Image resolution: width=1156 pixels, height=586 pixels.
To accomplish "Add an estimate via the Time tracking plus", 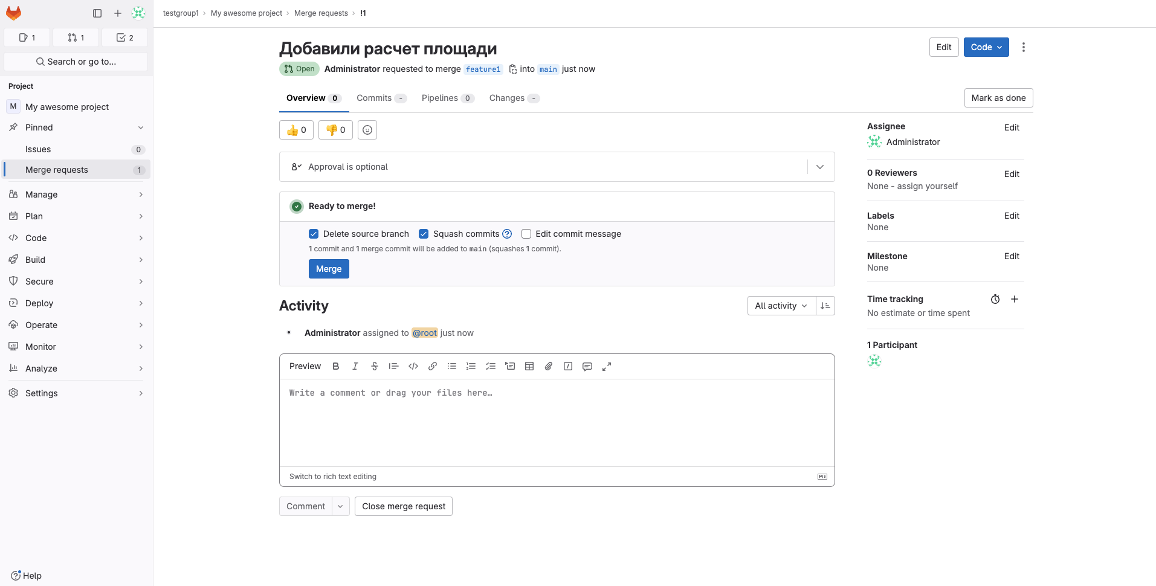I will pyautogui.click(x=1014, y=298).
